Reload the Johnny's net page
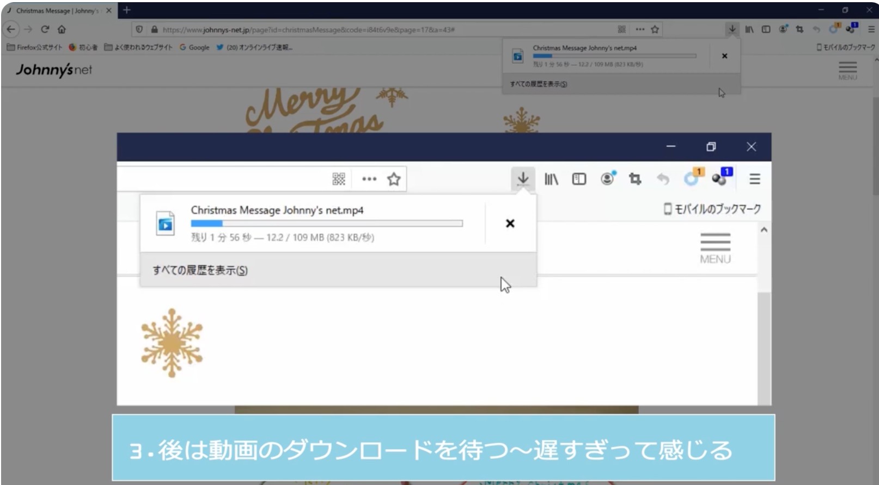The height and width of the screenshot is (485, 879). tap(45, 29)
